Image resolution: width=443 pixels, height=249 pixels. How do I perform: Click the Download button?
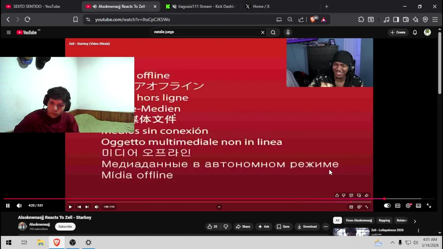tap(307, 227)
